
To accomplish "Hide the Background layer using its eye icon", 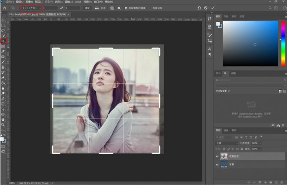I will 218,165.
